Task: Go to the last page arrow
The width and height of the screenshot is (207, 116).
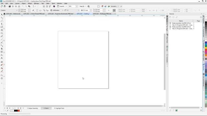Action: point(21,108)
